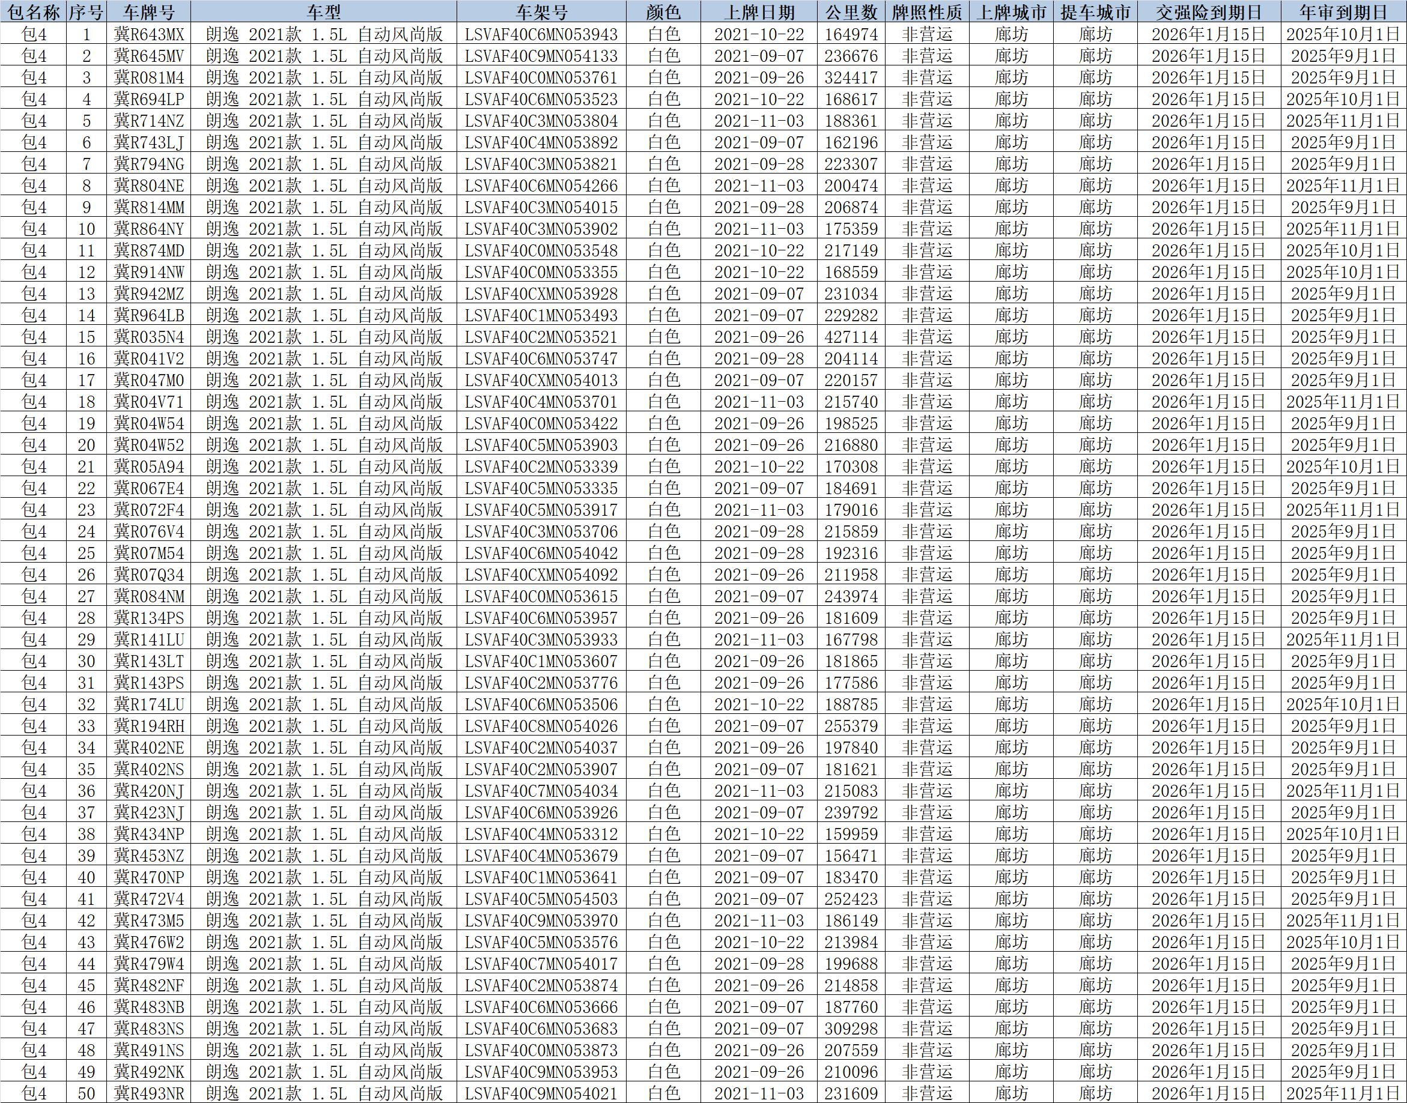Click mileage cell 215859
Screen dimensions: 1407x1103
tap(851, 531)
